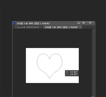Click the vertical scrollbar of document window
The image size is (106, 97).
coord(93,63)
